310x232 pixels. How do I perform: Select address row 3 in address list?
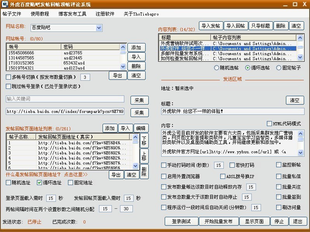[70, 153]
